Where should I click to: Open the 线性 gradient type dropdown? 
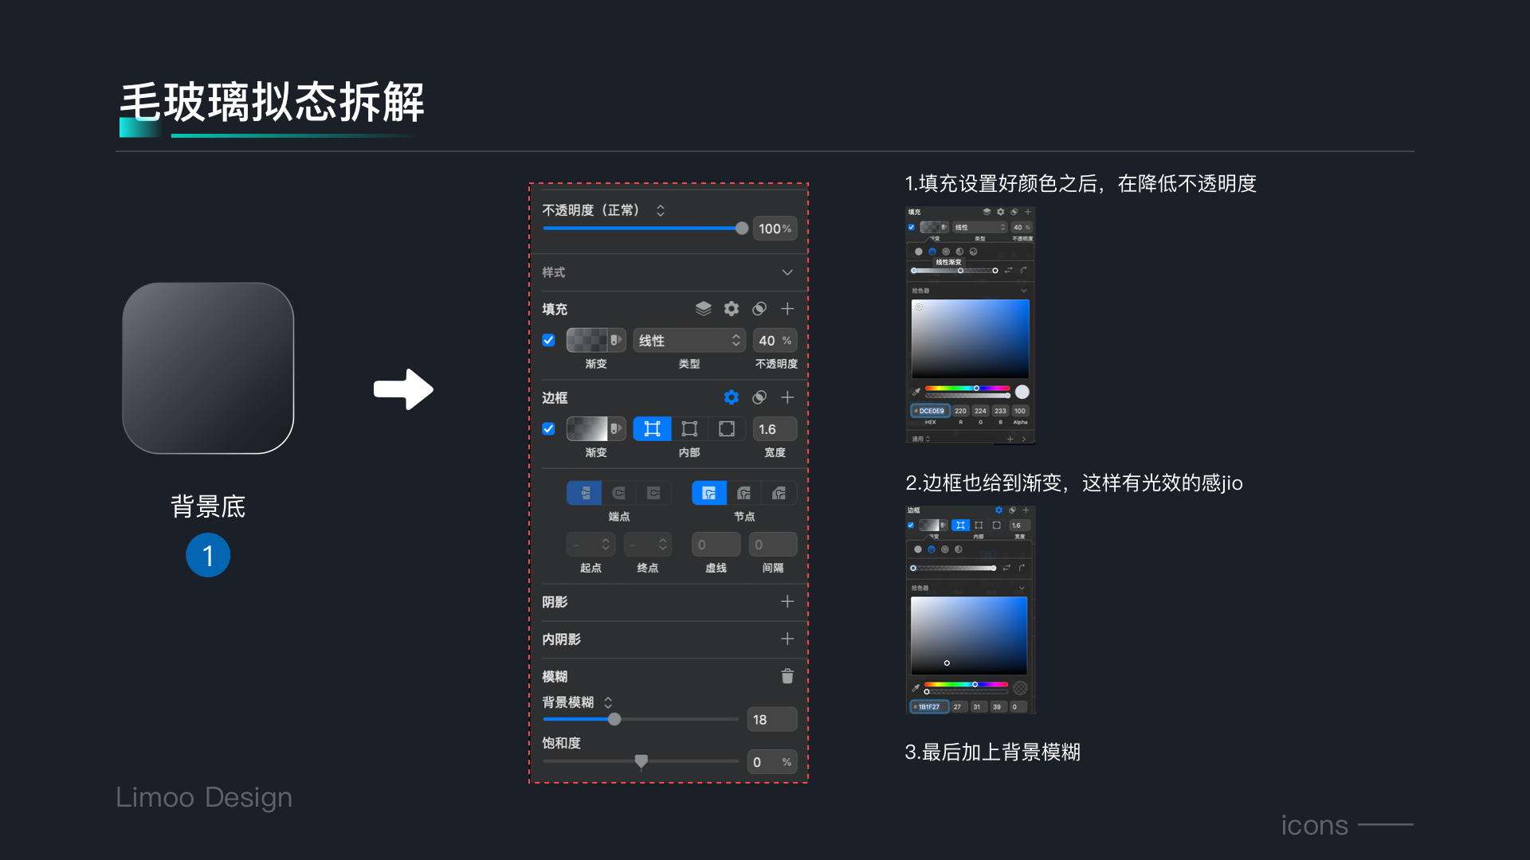(689, 340)
